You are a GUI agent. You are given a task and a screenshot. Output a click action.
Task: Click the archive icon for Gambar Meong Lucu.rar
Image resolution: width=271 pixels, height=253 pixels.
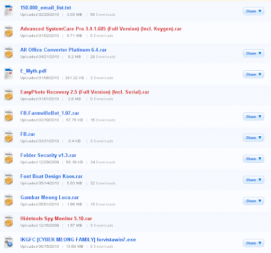point(8,200)
